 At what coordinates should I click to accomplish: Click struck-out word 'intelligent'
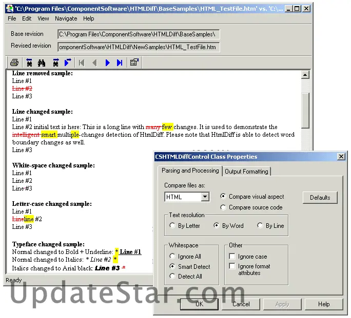coord(26,135)
